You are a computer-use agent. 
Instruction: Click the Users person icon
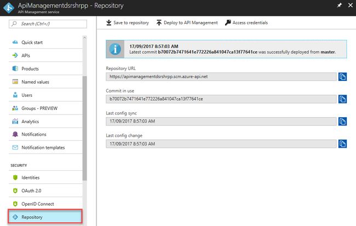pos(15,95)
